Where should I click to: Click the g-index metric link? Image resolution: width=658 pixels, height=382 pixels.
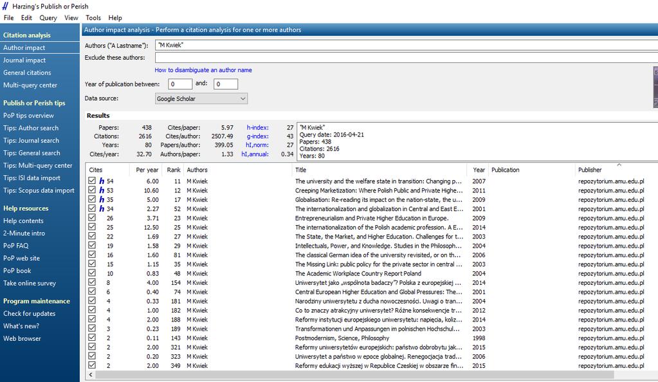coord(258,136)
